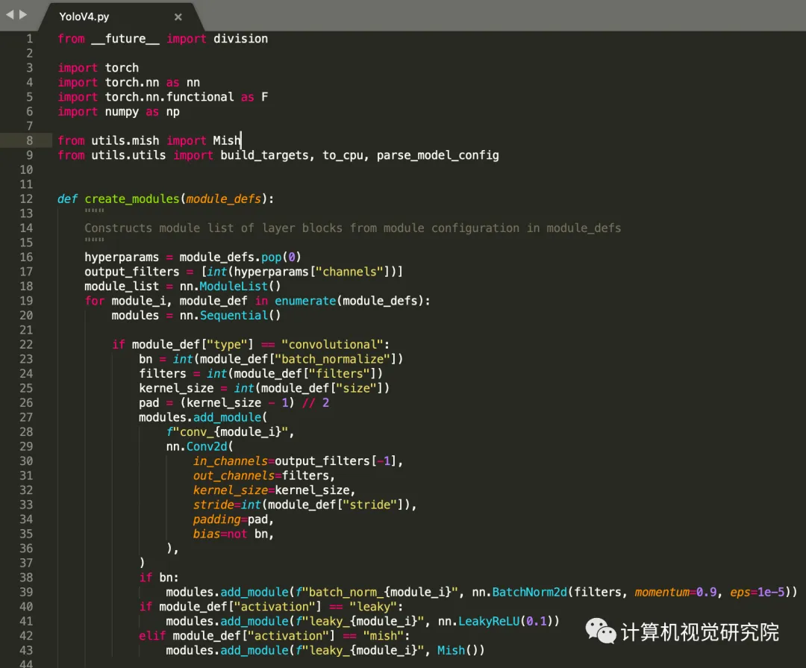
Task: Click 'eps' keyword on line 39
Action: pyautogui.click(x=740, y=592)
